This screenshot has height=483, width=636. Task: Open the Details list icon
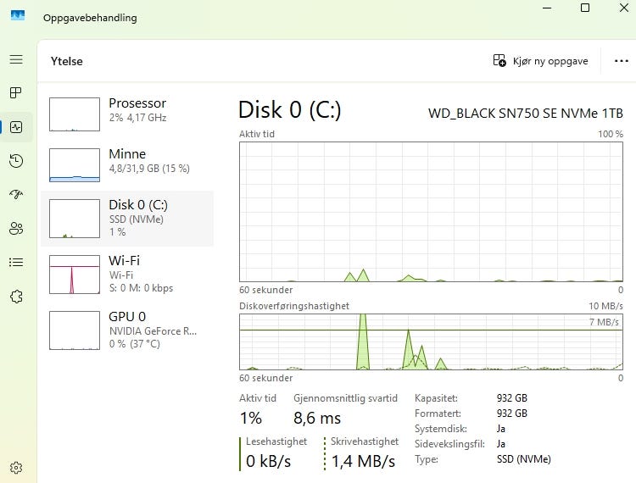point(16,262)
